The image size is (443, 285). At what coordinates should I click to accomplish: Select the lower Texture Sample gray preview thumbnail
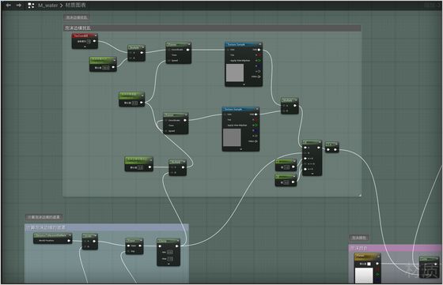232,137
